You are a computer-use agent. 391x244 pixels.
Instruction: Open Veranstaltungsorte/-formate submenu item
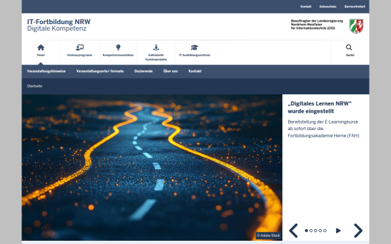(x=100, y=71)
